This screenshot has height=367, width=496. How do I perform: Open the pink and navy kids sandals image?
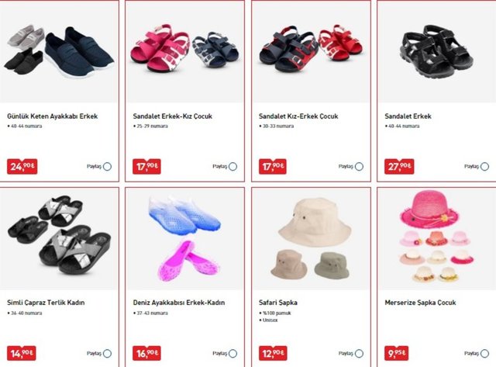(184, 52)
